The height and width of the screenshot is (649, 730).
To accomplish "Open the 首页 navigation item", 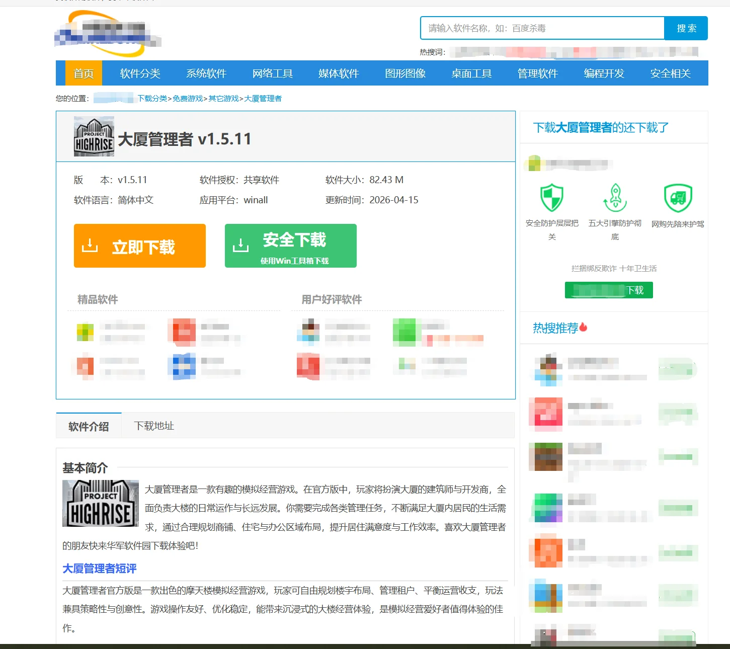I will 84,73.
